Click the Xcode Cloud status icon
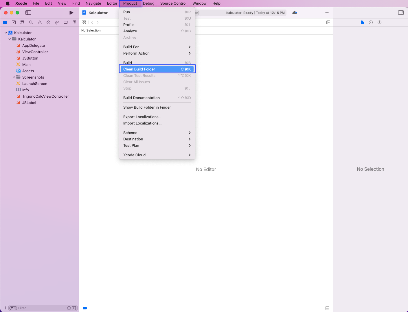The width and height of the screenshot is (408, 312). tap(295, 13)
